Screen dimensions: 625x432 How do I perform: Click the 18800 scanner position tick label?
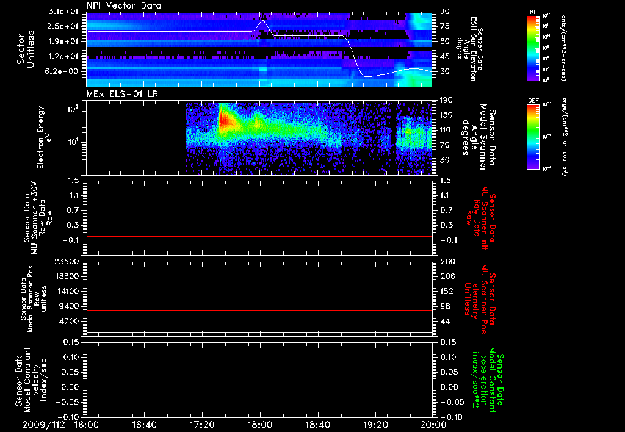point(67,276)
